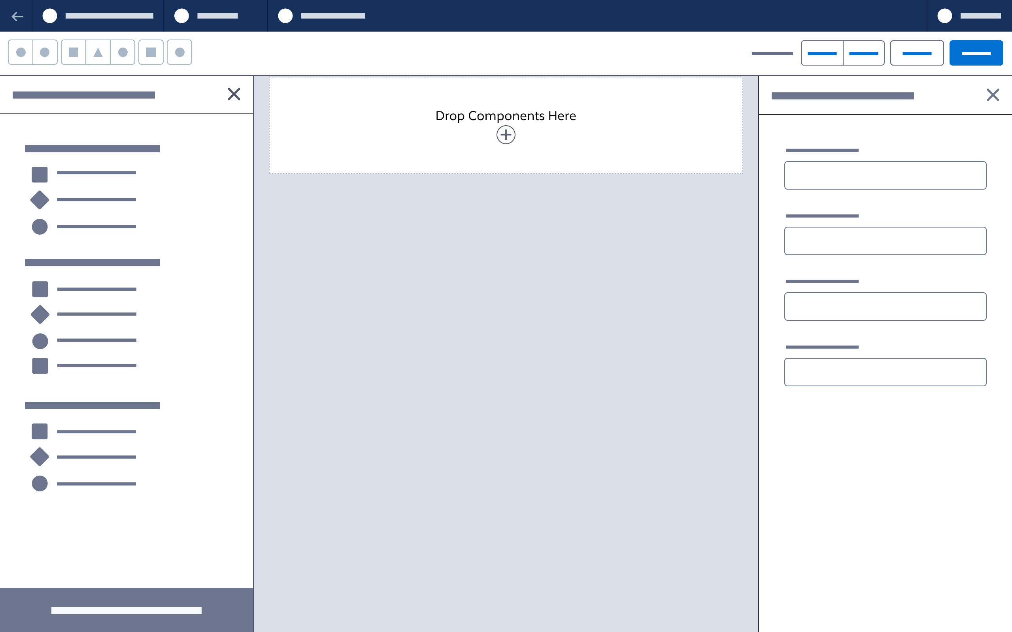Click the back arrow in the header

pos(17,16)
